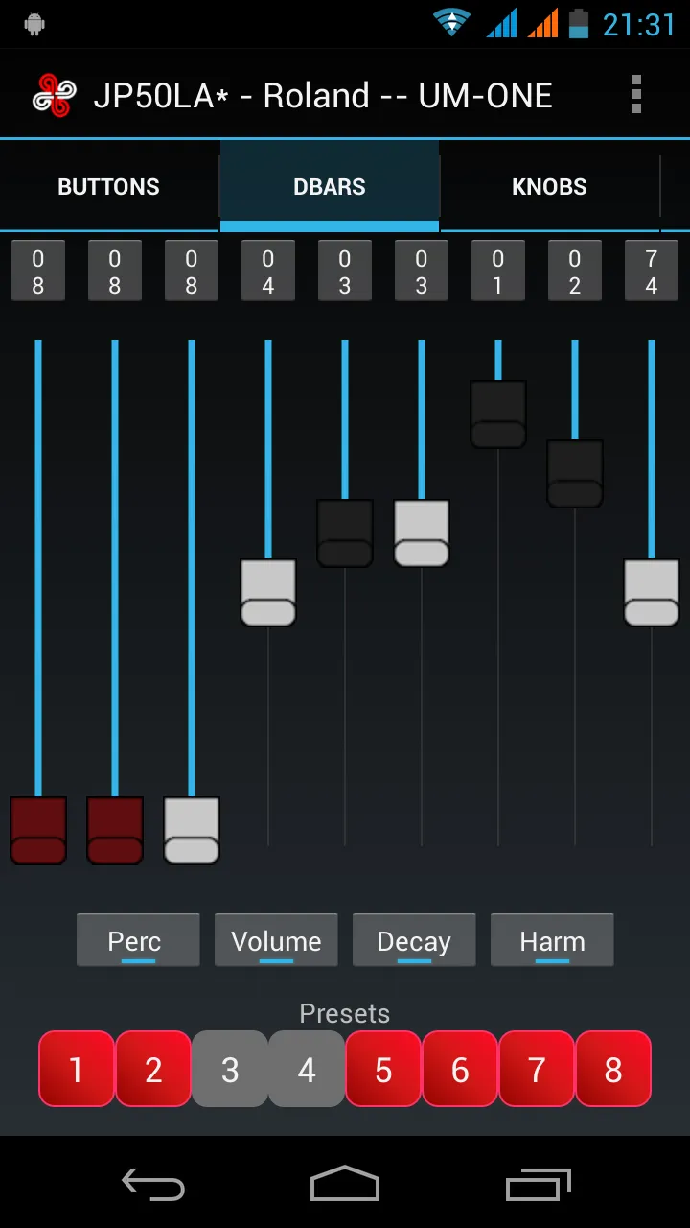Tap the third drawbar value box showing 08
The width and height of the screenshot is (690, 1228).
point(192,272)
